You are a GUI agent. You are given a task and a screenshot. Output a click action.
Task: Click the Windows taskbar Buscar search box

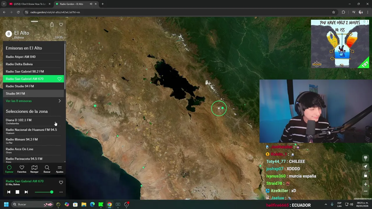[33, 204]
